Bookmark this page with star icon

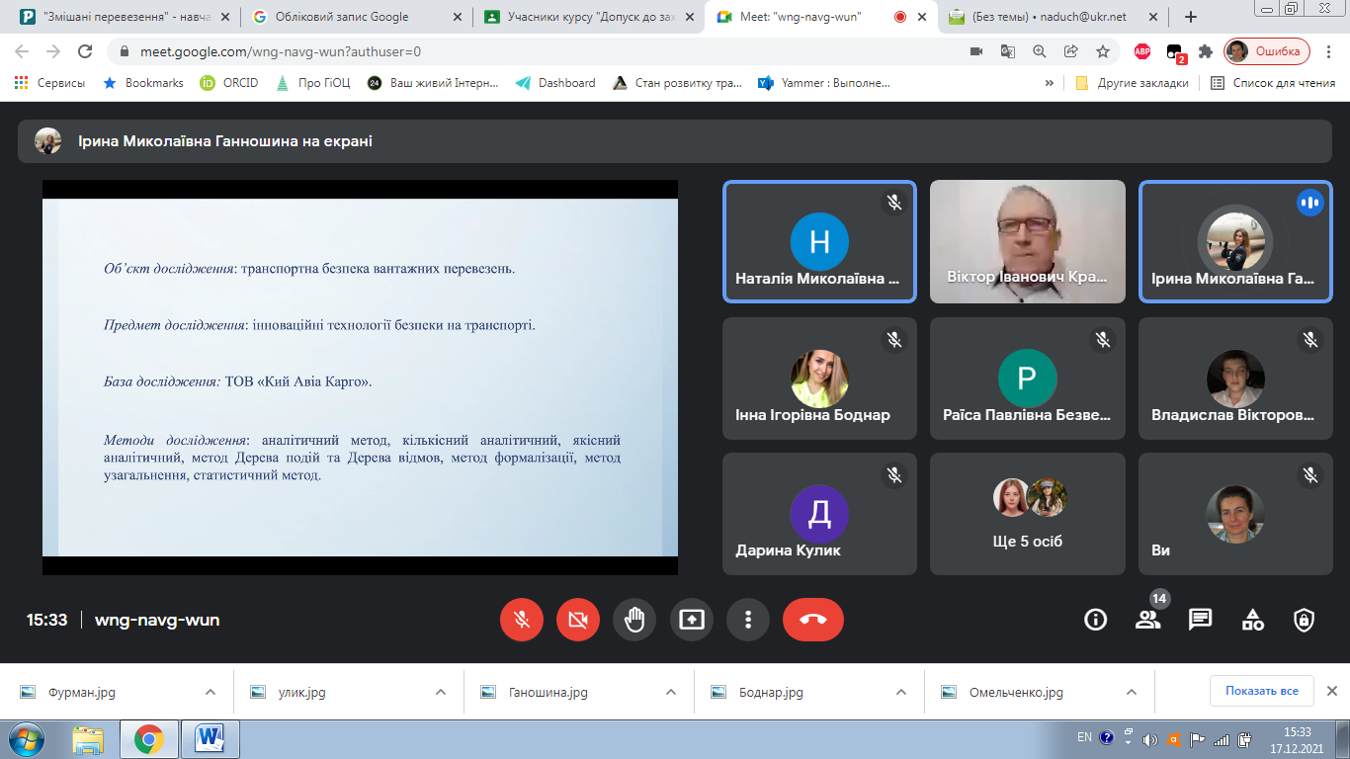click(1102, 51)
